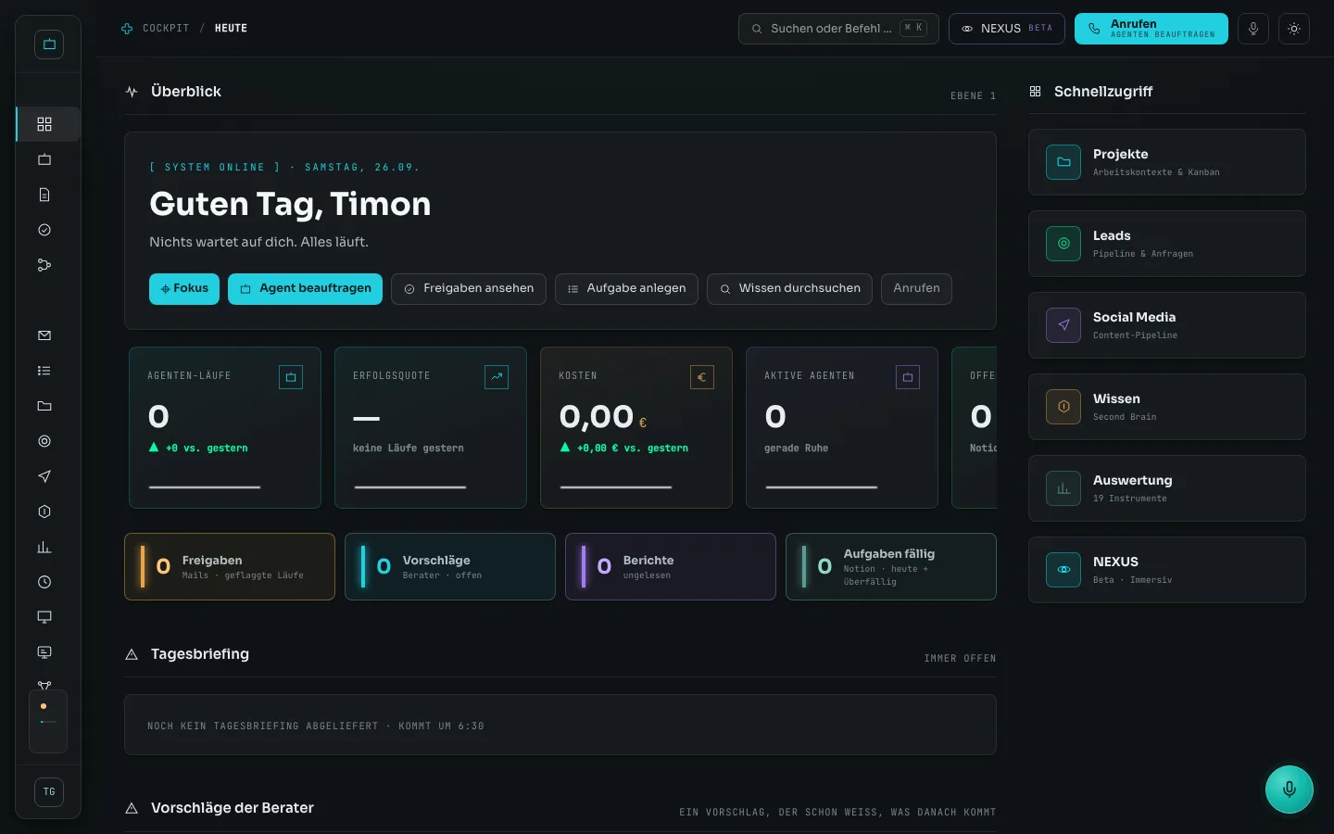Click the clock icon in the sidebar
Image resolution: width=1334 pixels, height=834 pixels.
coord(44,582)
